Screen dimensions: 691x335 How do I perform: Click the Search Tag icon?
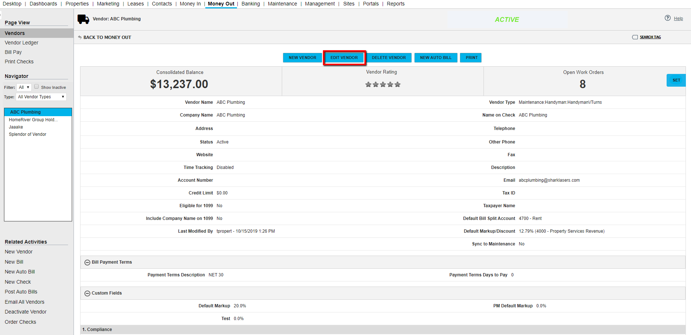click(x=635, y=37)
